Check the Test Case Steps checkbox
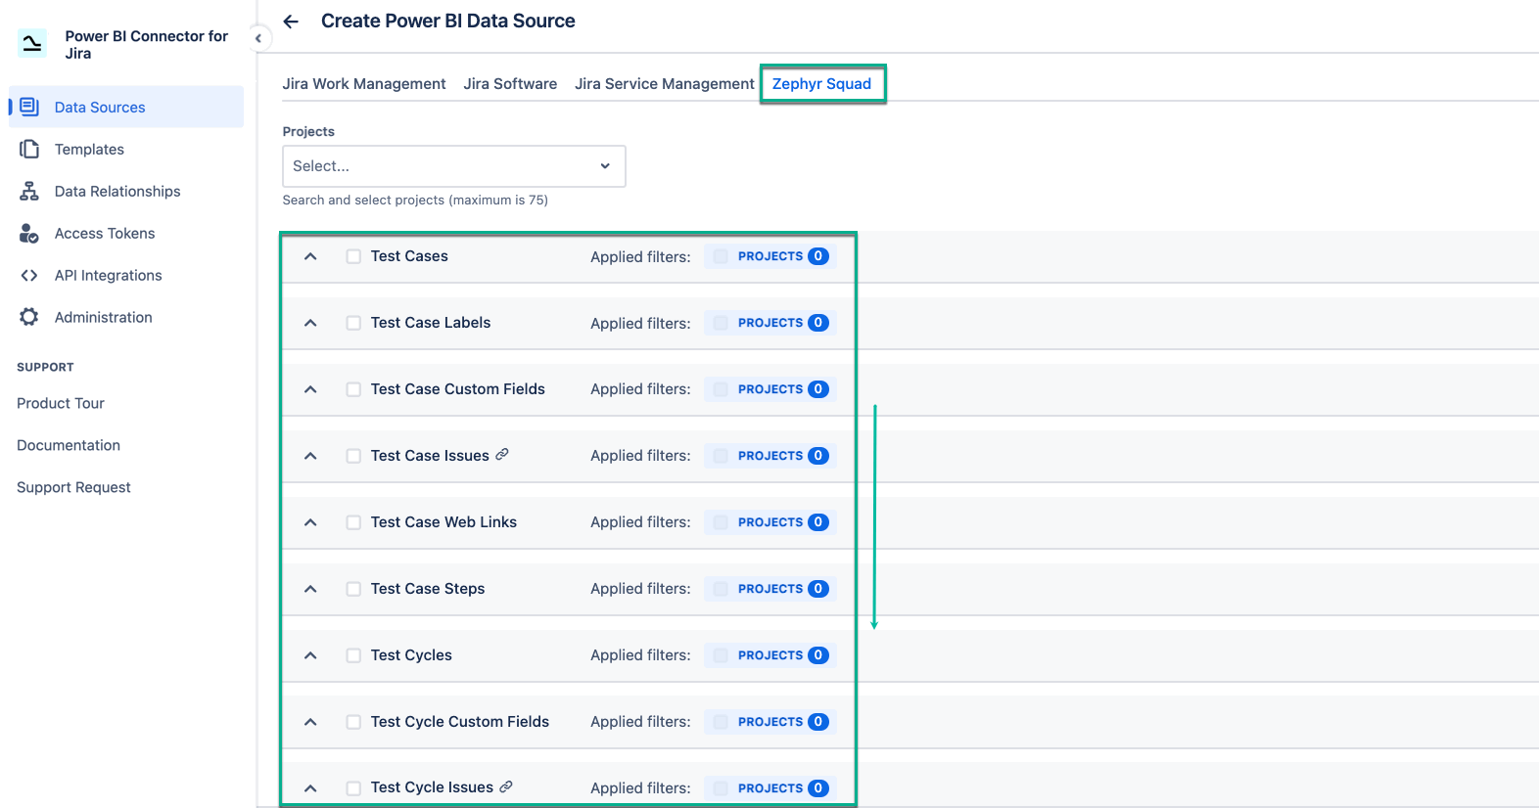The height and width of the screenshot is (808, 1539). click(x=353, y=589)
